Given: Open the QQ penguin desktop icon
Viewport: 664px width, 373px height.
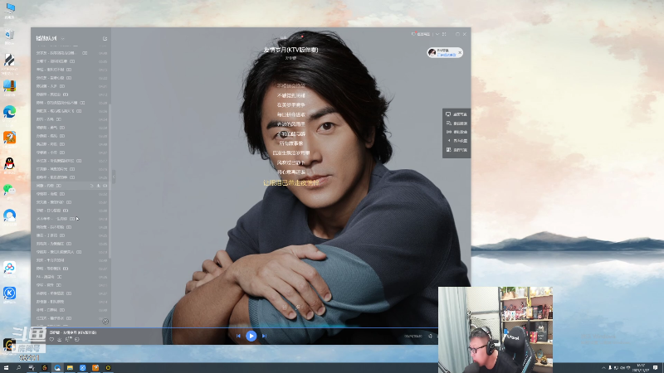Looking at the screenshot, I should click(9, 164).
